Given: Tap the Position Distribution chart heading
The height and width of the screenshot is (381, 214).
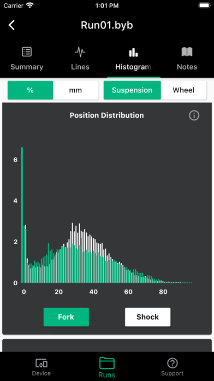Looking at the screenshot, I should pos(106,115).
